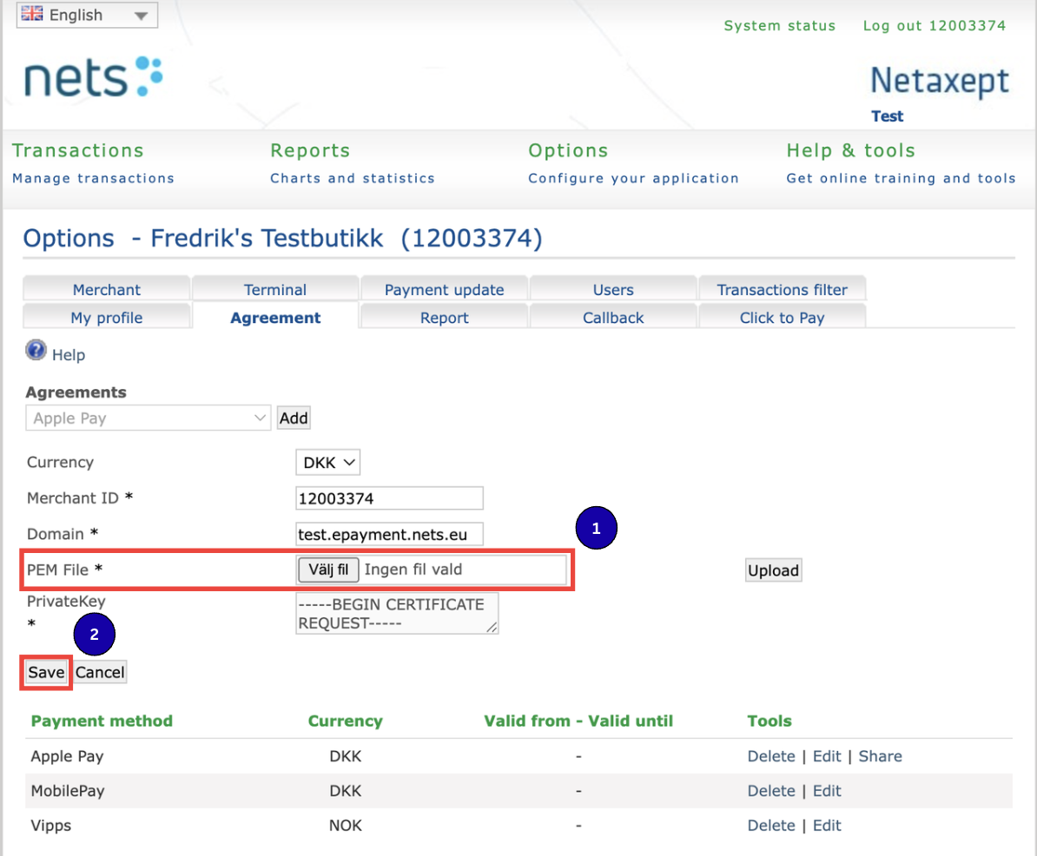Delete the MobilePay agreement
Screen dimensions: 1037x856
point(771,791)
